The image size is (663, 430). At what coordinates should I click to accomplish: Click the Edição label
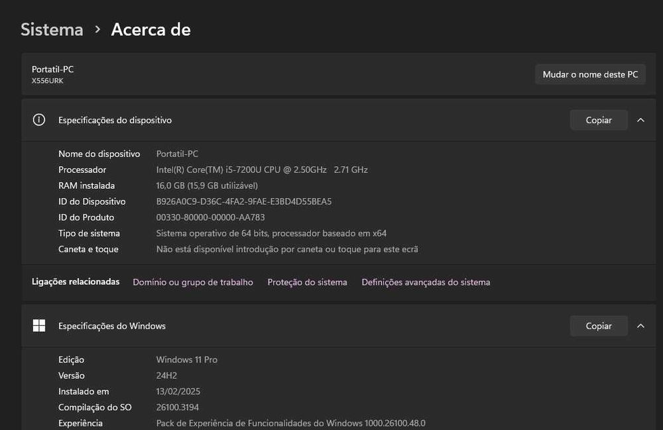point(72,360)
